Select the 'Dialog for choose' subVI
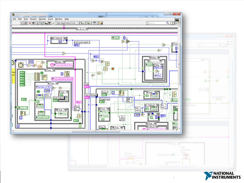The image size is (244, 183). (77, 108)
